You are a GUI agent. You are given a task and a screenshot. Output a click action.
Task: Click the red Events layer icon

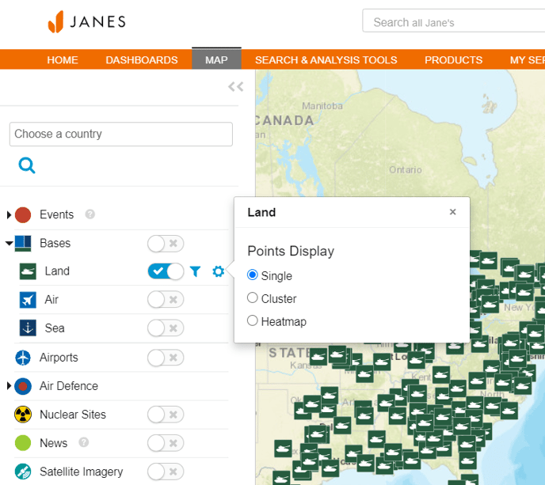[23, 215]
